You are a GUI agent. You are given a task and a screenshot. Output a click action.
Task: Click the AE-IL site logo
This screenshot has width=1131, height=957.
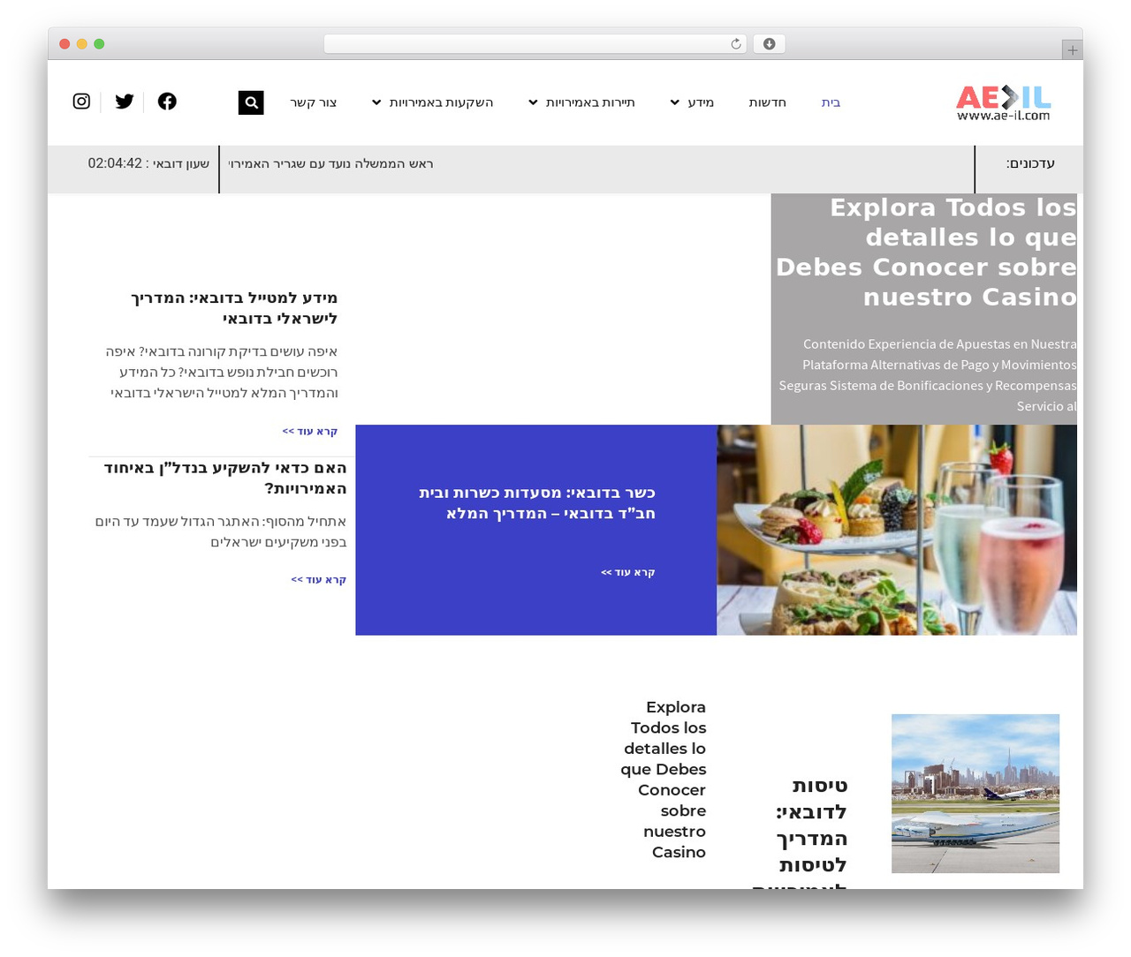(1004, 102)
